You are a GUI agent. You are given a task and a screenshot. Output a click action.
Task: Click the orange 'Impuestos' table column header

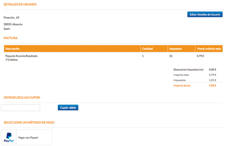pyautogui.click(x=175, y=49)
